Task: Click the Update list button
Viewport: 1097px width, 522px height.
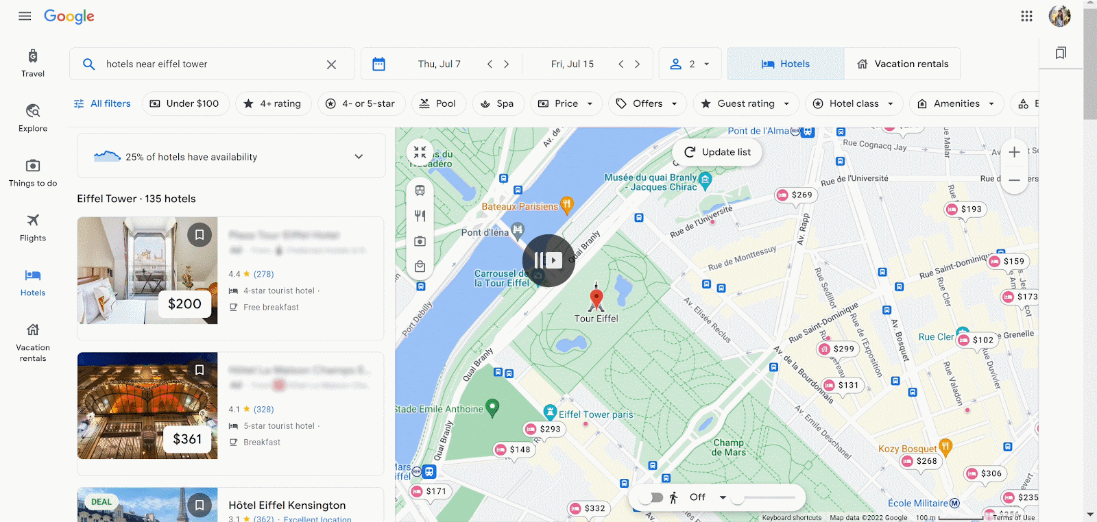Action: click(717, 152)
